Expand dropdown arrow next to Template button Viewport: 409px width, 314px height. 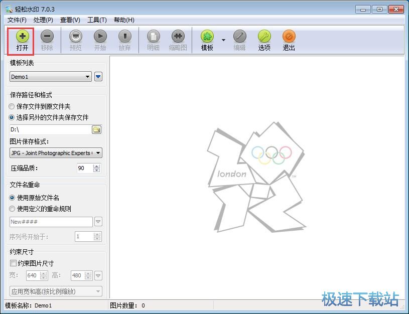[223, 40]
